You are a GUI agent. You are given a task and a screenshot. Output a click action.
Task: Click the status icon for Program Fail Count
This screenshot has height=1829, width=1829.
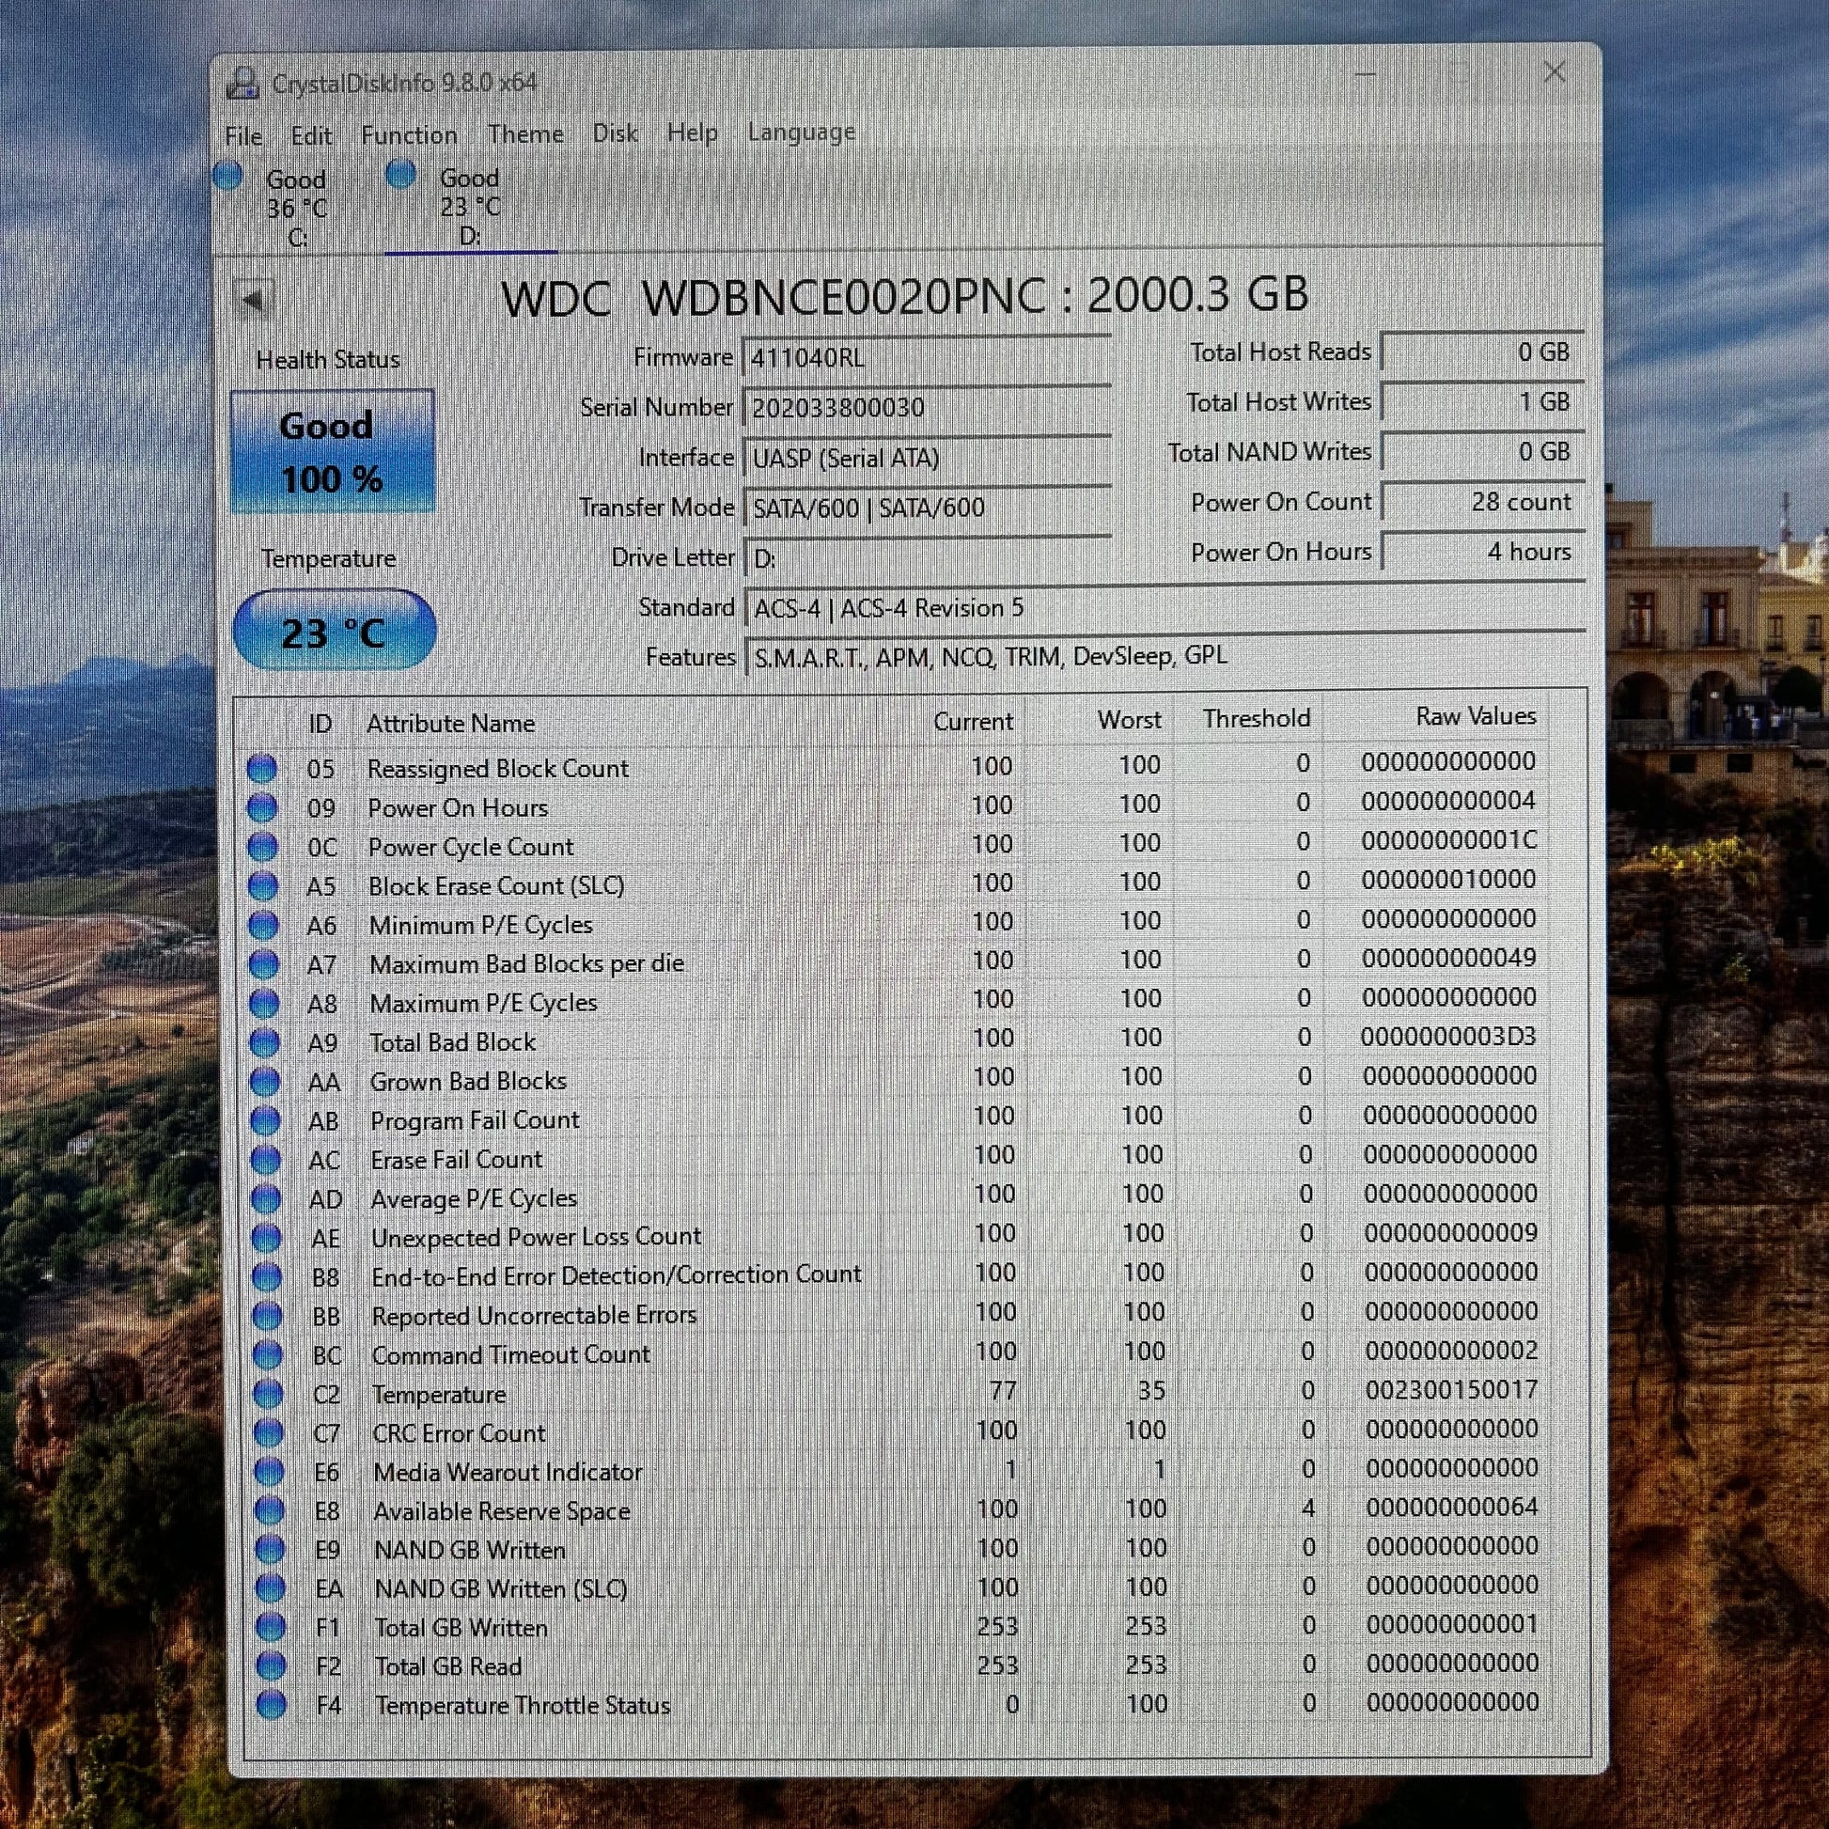click(265, 1120)
